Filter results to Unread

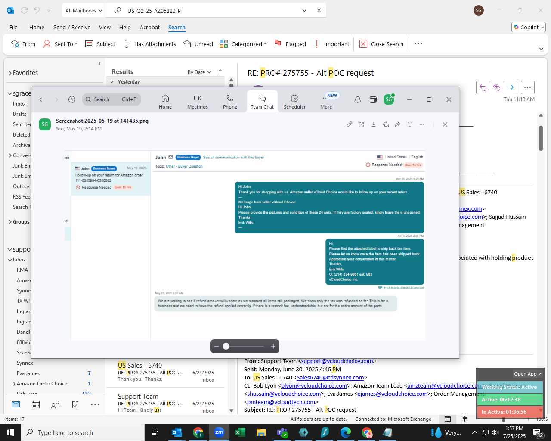click(x=198, y=44)
